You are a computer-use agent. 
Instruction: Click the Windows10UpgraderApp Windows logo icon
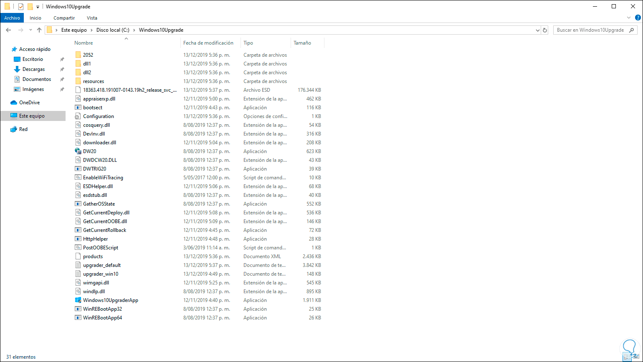click(78, 300)
